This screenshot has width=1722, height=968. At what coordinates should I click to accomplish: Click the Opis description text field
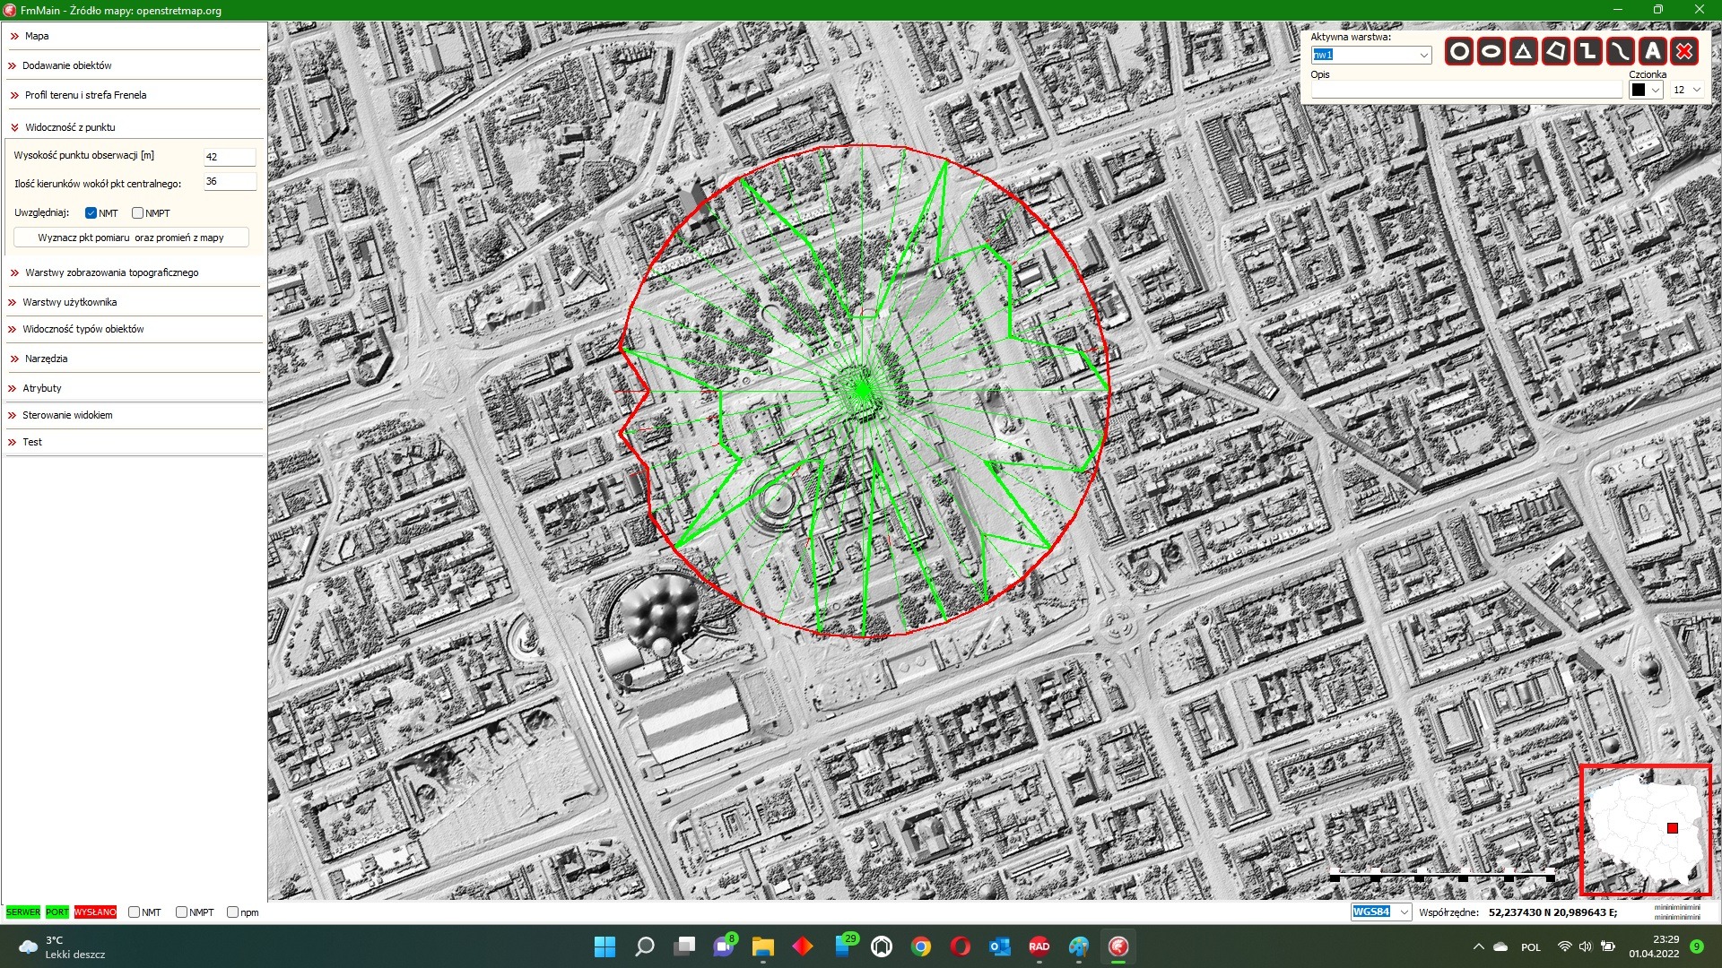1465,90
